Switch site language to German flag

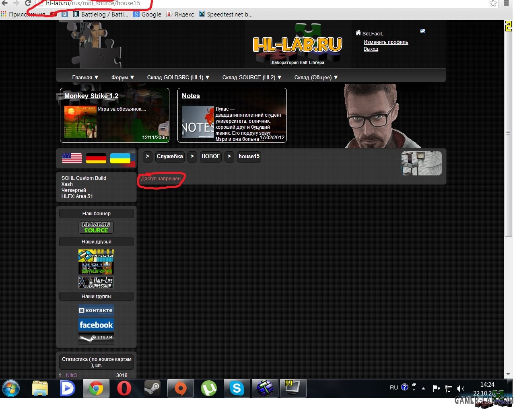click(x=96, y=158)
